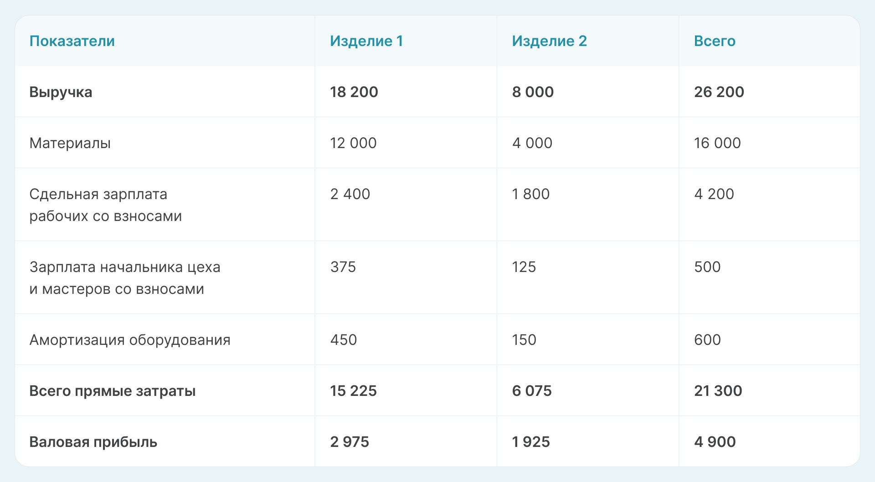Click the value 375 for Изделие 1
The width and height of the screenshot is (875, 482).
point(343,267)
